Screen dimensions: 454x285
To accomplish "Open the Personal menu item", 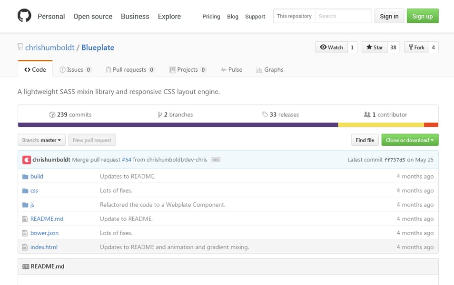I will coord(51,17).
